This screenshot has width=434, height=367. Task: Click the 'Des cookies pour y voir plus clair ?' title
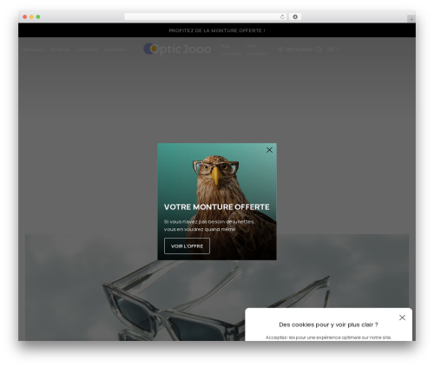coord(328,324)
